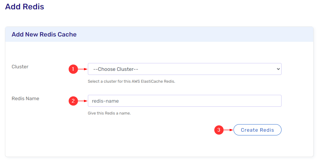Viewport: 317px width, 161px height.
Task: Click the 'Add Redis' page title
Action: (24, 7)
